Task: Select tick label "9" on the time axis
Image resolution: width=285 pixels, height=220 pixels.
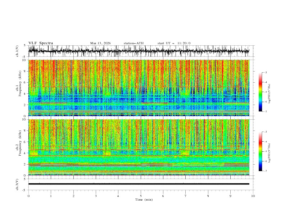Action: pyautogui.click(x=230, y=196)
